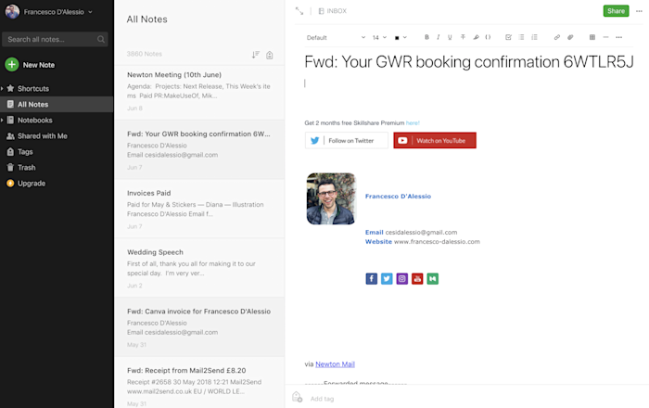Insert a horizontal rule
The height and width of the screenshot is (408, 649).
point(605,37)
